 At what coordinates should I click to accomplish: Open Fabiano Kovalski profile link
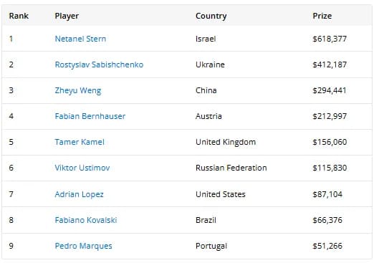pos(86,220)
